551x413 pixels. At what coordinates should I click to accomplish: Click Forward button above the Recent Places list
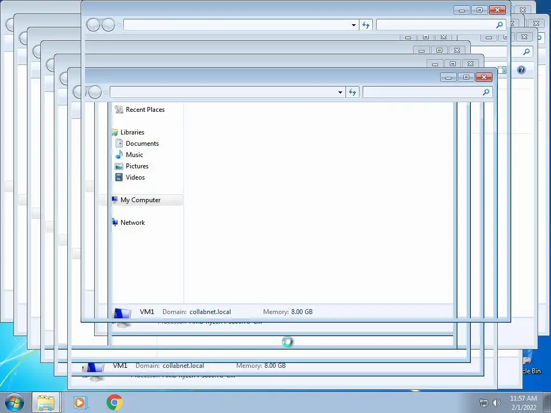[95, 92]
